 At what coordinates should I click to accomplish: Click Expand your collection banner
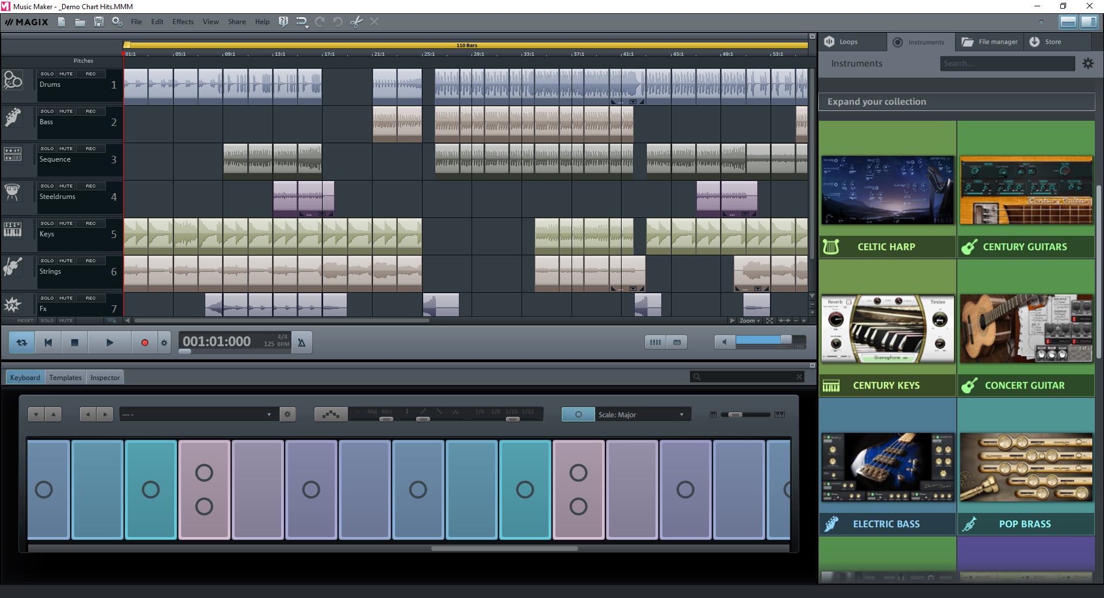click(956, 102)
